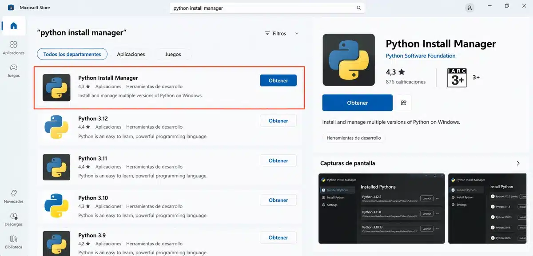Viewport: 533px width, 256px height.
Task: Click the IARC 3+ rating badge
Action: tap(458, 78)
